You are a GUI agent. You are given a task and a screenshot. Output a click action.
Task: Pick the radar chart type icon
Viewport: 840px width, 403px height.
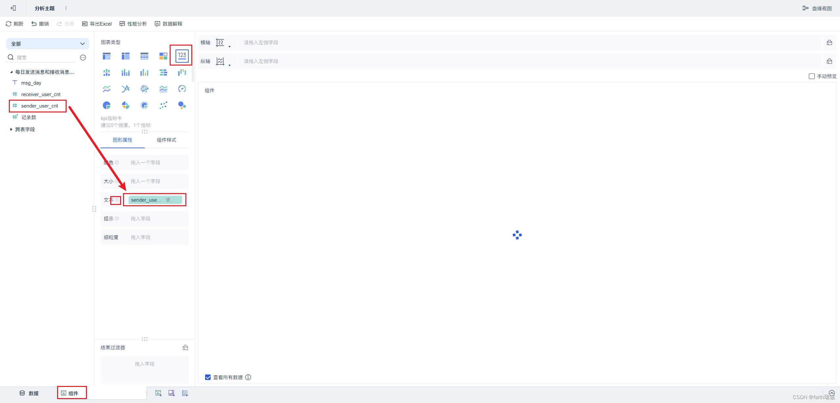tap(144, 89)
